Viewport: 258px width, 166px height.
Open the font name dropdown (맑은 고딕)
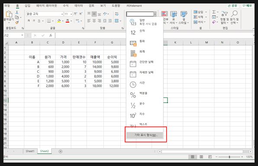[62, 14]
